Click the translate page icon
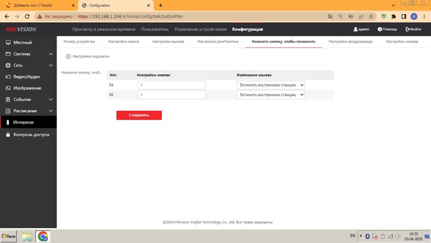This screenshot has width=431, height=243. click(331, 17)
